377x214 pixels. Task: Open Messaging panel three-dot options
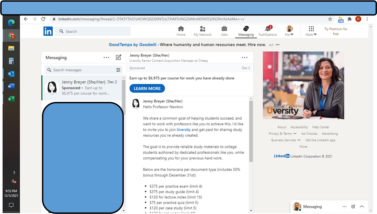pyautogui.click(x=106, y=57)
